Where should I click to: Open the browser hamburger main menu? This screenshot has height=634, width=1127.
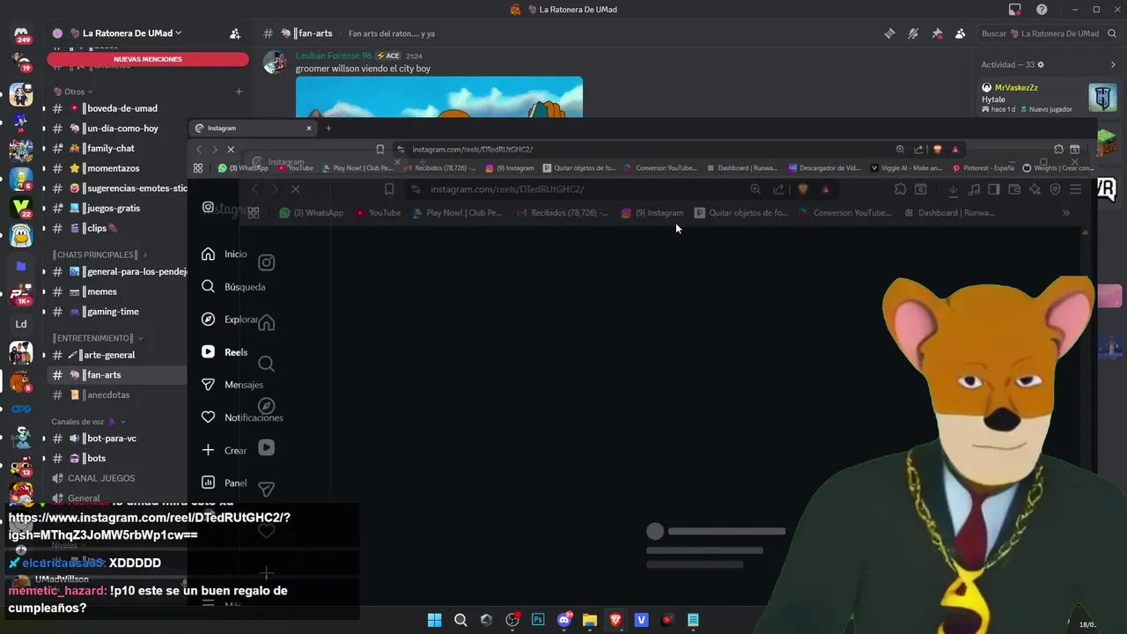pos(1075,189)
